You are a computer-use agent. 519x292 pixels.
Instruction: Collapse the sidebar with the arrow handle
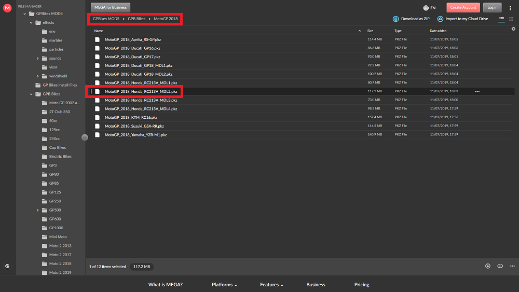point(85,137)
